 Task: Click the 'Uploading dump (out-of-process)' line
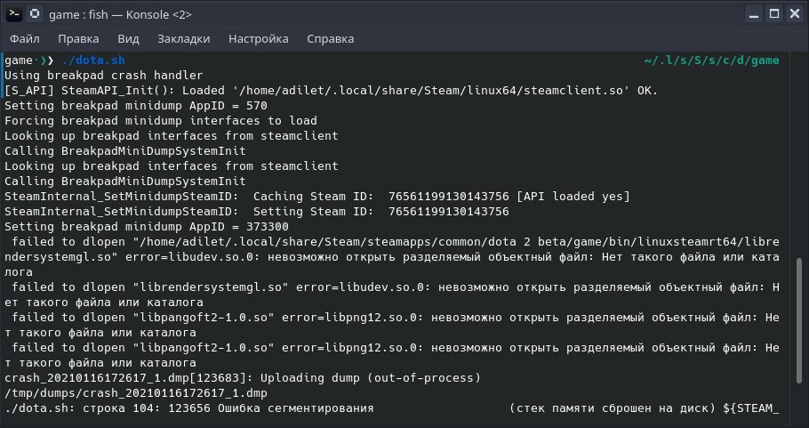(x=243, y=378)
